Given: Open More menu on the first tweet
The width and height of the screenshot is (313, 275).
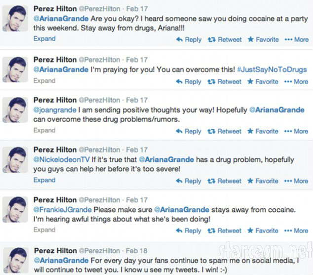Looking at the screenshot, I should point(297,39).
